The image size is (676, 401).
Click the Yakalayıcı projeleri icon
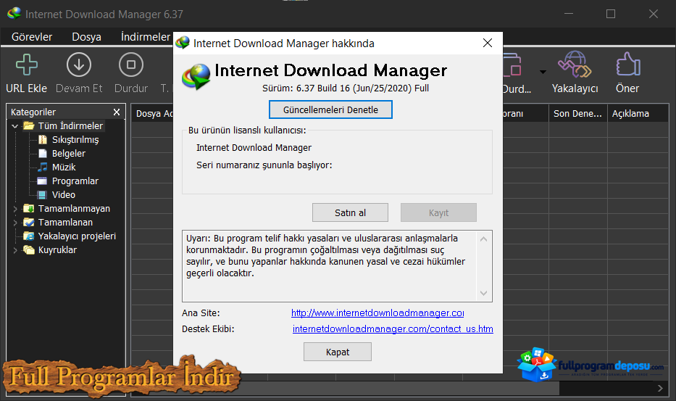point(29,236)
